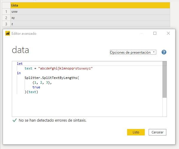Select the Lista column header

point(90,5)
